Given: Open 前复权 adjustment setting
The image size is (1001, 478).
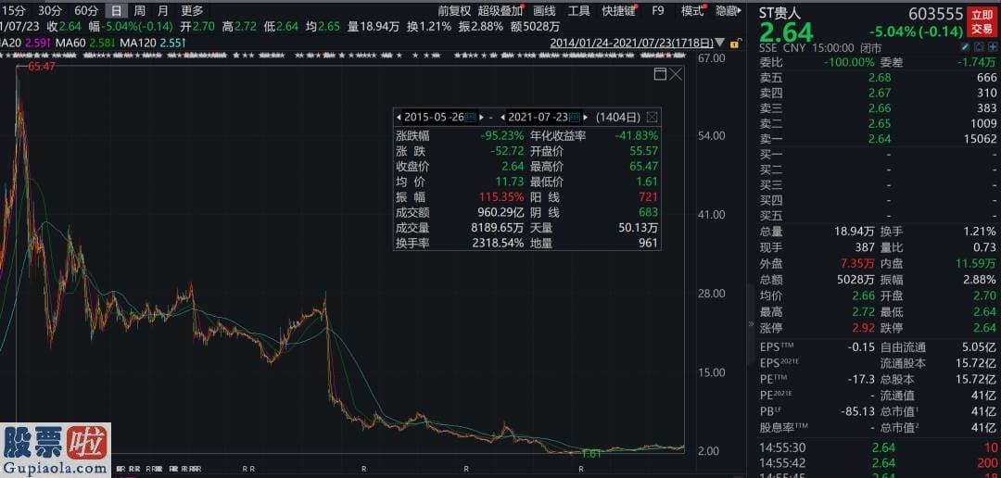Looking at the screenshot, I should 454,10.
